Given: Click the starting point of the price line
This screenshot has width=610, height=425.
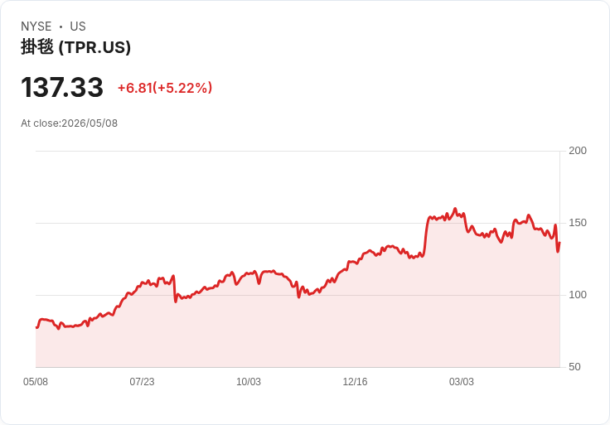Looking at the screenshot, I should pyautogui.click(x=36, y=327).
